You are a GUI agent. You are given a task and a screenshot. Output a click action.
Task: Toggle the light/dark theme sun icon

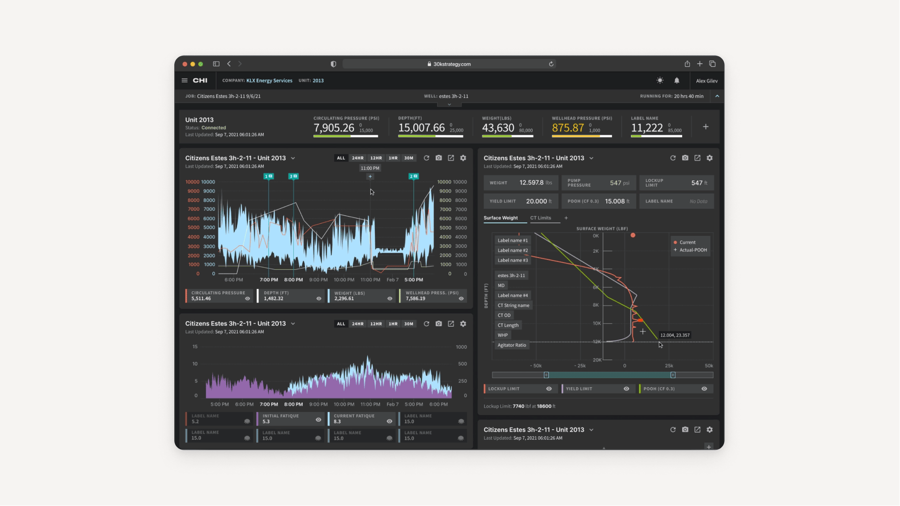pos(660,81)
